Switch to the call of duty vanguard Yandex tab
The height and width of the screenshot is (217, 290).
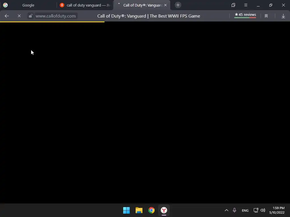85,5
